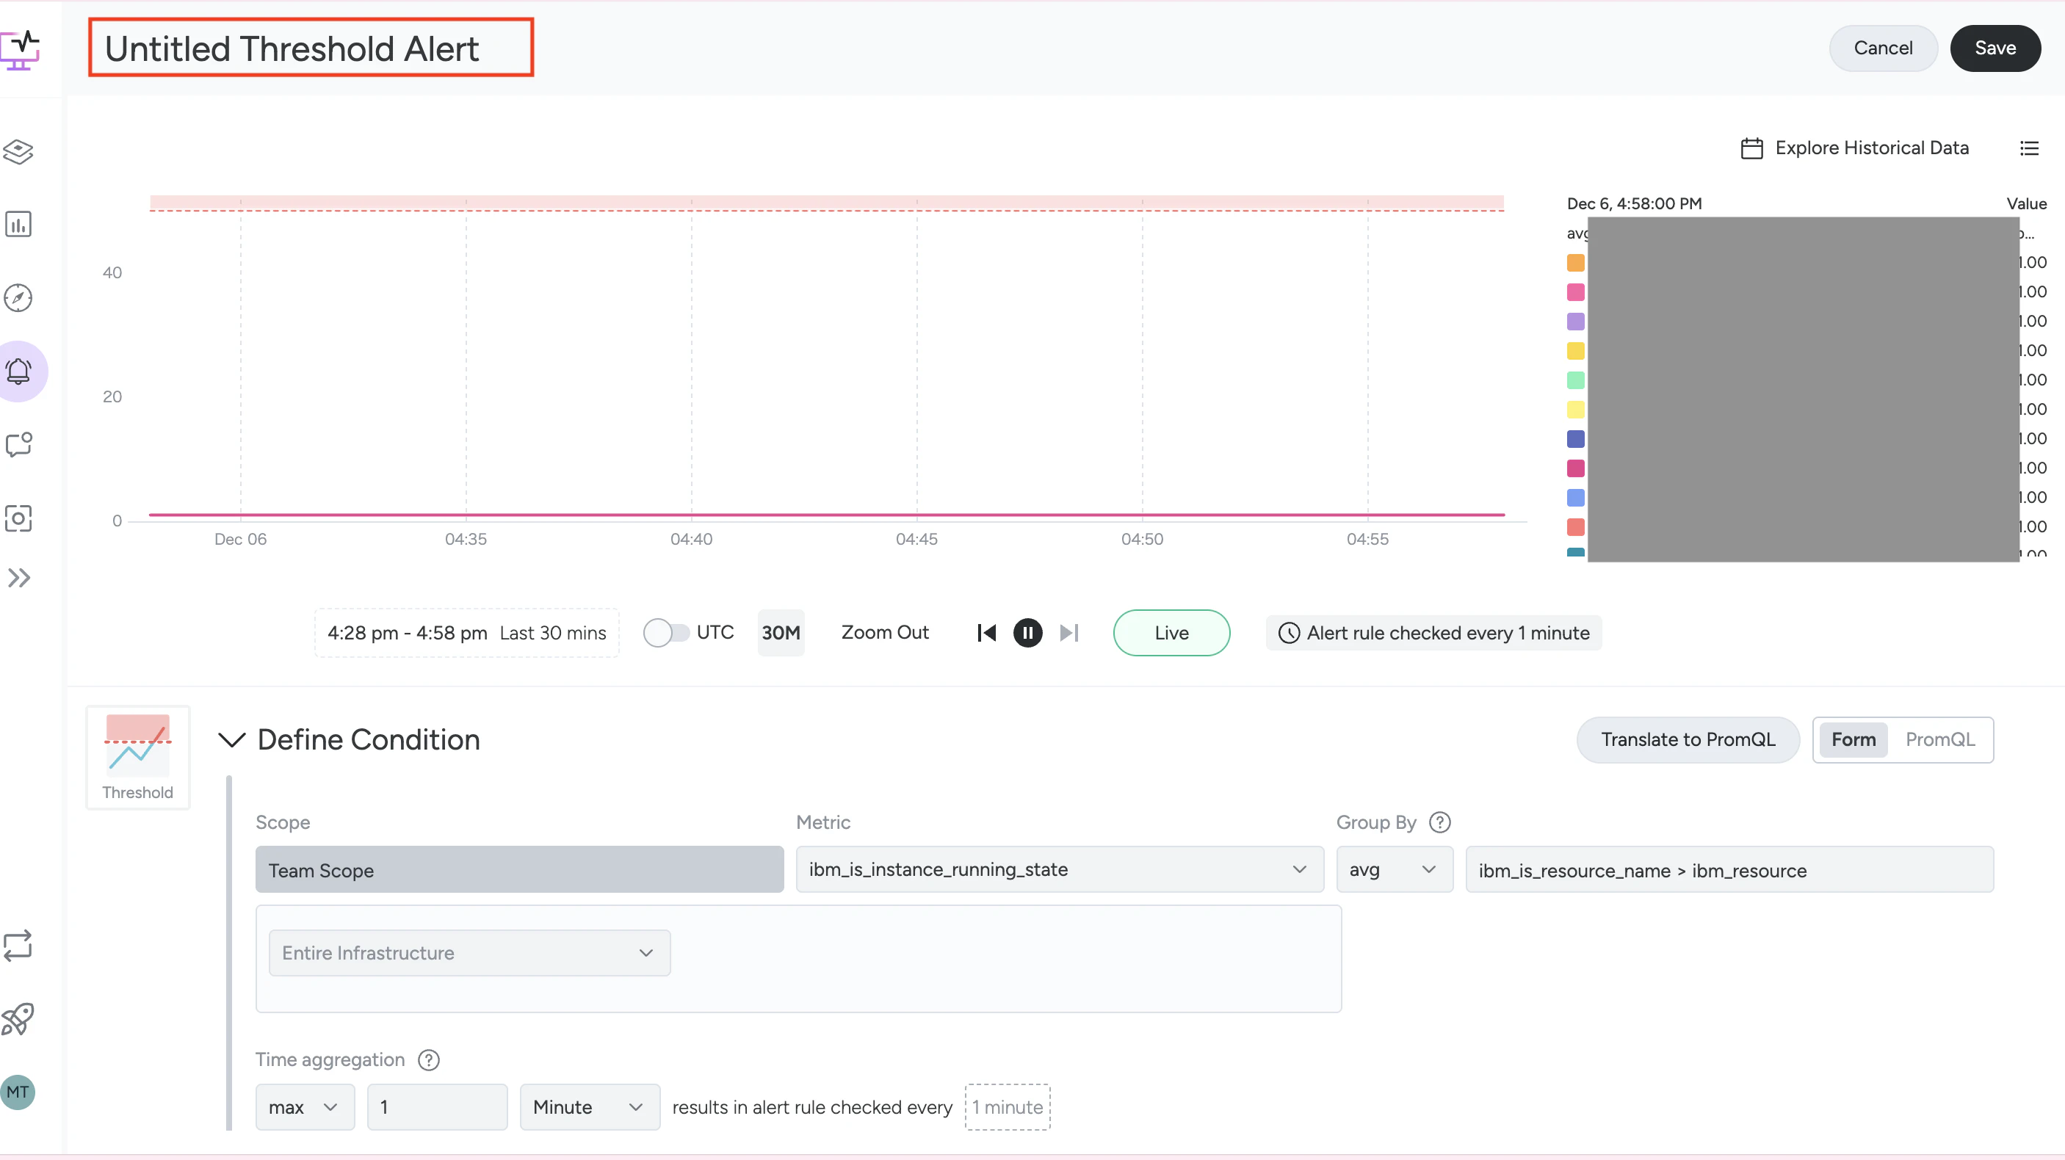Select the 30M time preset
2065x1160 pixels.
tap(781, 633)
